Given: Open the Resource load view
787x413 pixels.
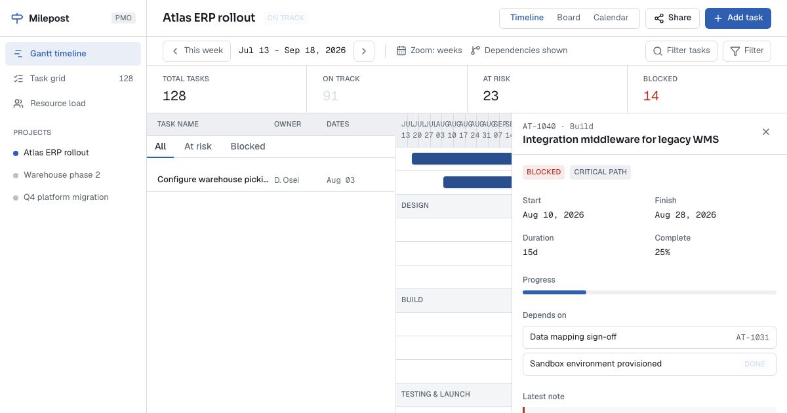Looking at the screenshot, I should click(73, 104).
